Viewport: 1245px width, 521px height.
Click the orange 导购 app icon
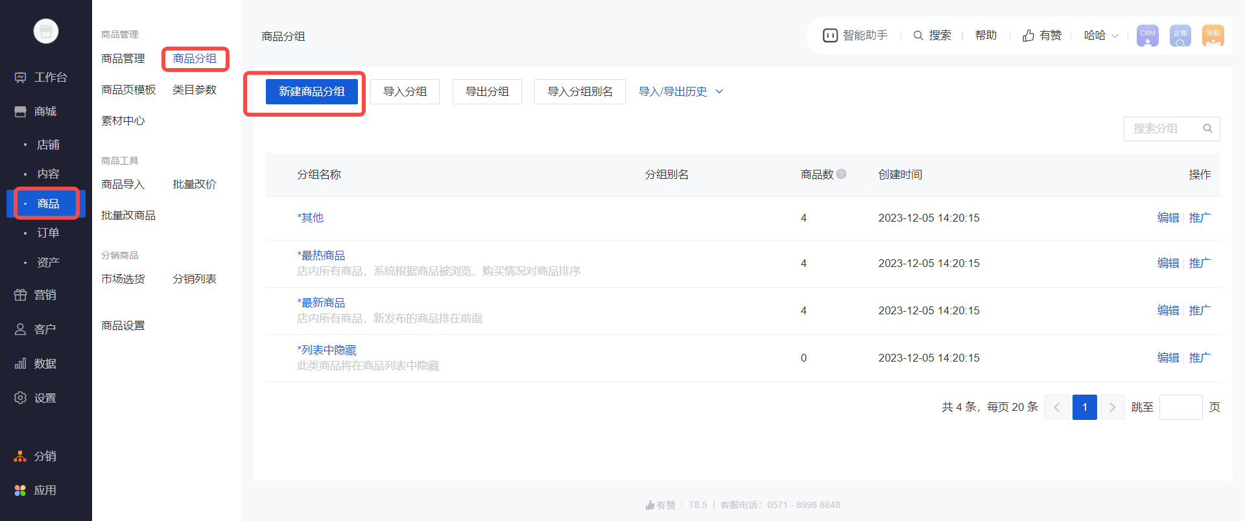tap(1213, 36)
